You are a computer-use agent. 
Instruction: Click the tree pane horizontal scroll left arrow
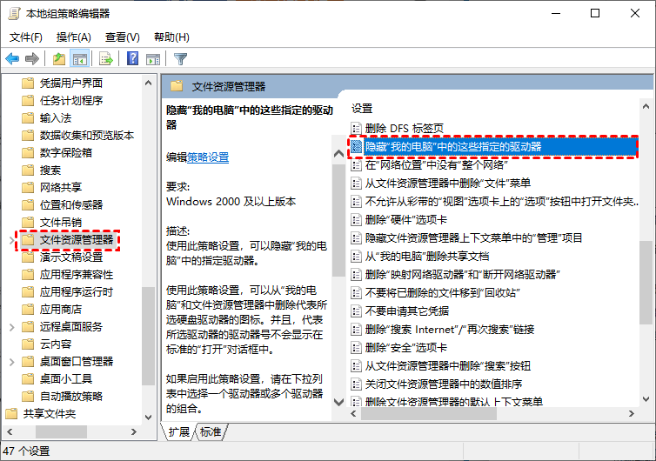(10, 431)
